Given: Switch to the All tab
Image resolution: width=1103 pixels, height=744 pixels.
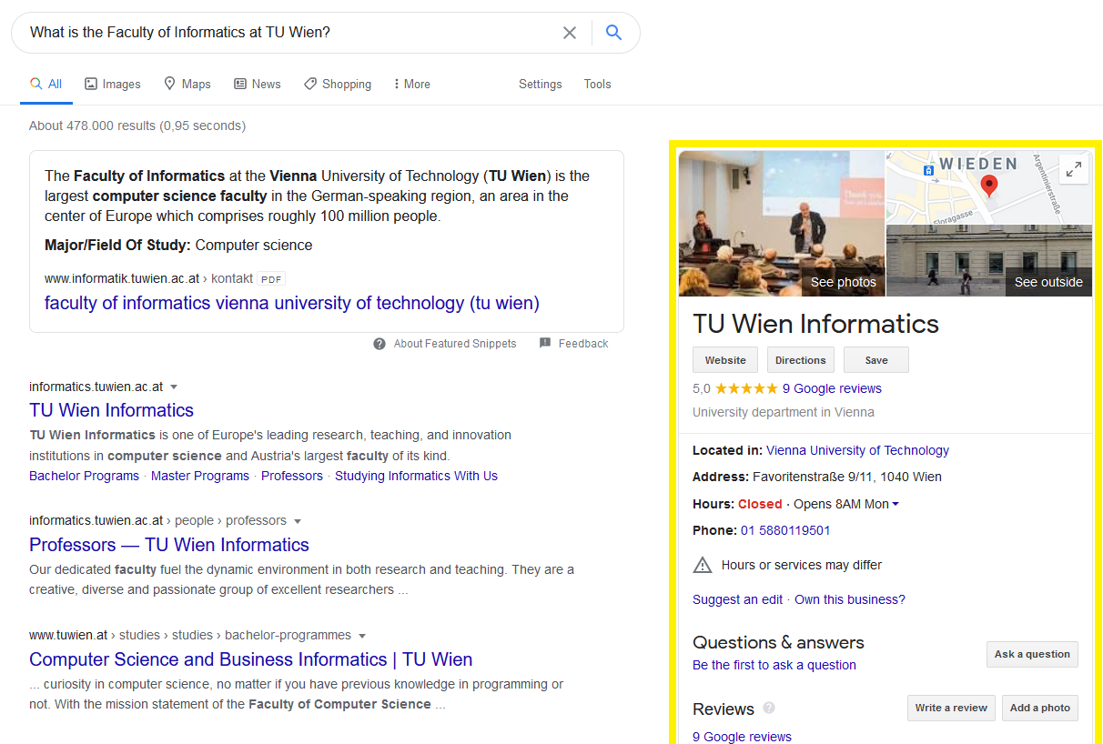Looking at the screenshot, I should point(46,84).
